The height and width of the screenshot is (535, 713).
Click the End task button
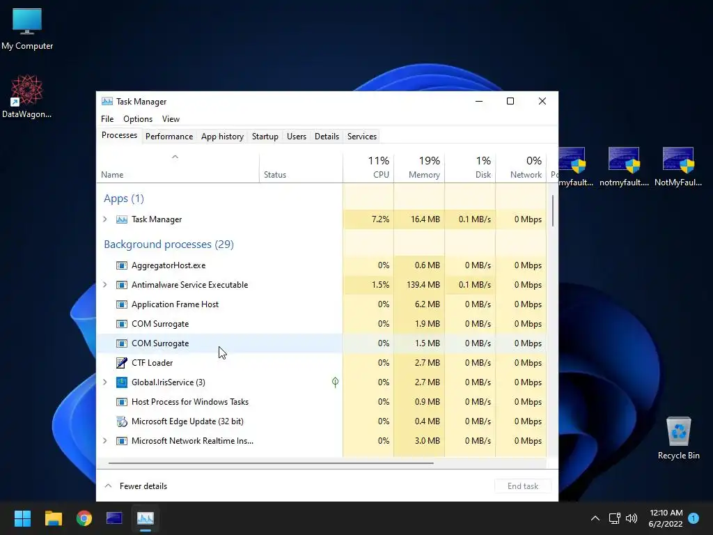click(x=523, y=486)
